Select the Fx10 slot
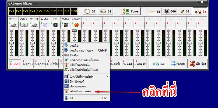 click(x=74, y=11)
